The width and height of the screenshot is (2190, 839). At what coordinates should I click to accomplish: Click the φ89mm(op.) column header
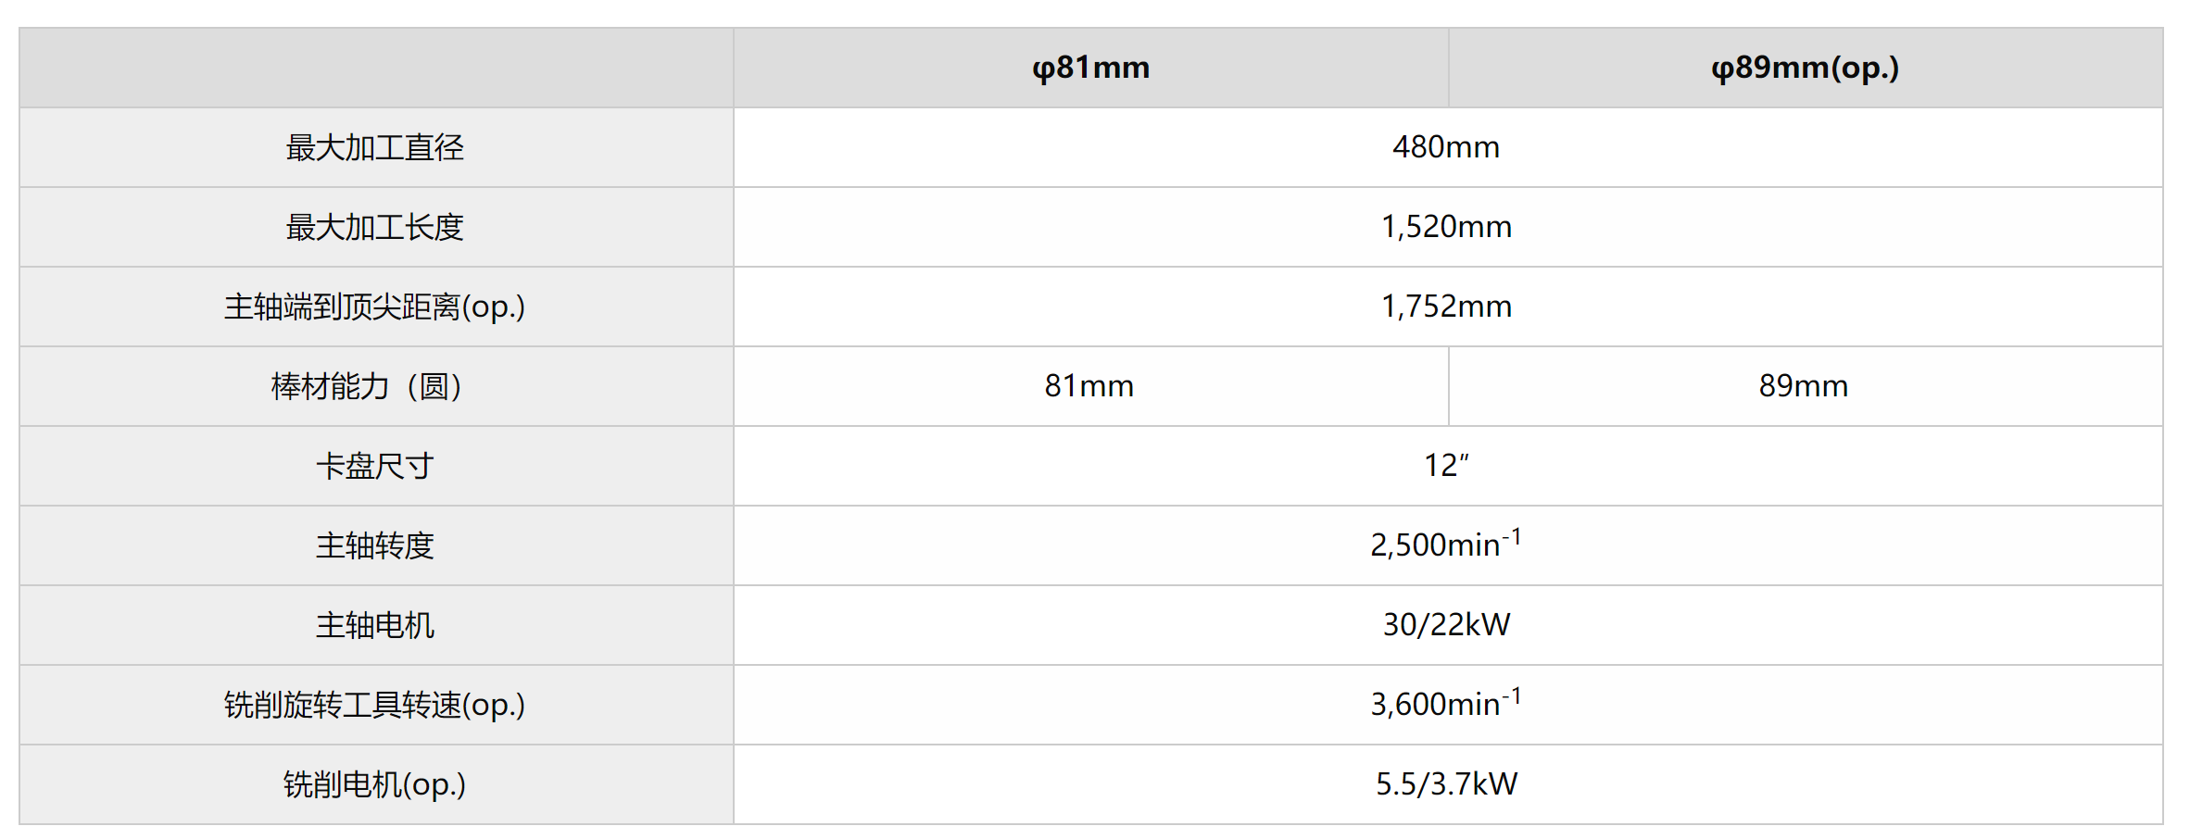1805,68
